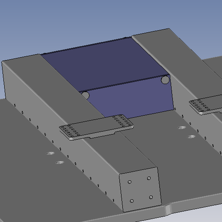Select the upper countersunk hole on right floor

tap(182, 127)
